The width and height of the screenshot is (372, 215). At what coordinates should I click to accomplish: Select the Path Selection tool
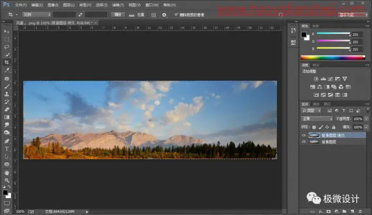pyautogui.click(x=7, y=157)
